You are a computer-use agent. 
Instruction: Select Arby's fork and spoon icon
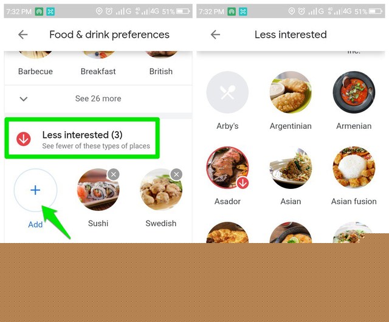click(227, 92)
